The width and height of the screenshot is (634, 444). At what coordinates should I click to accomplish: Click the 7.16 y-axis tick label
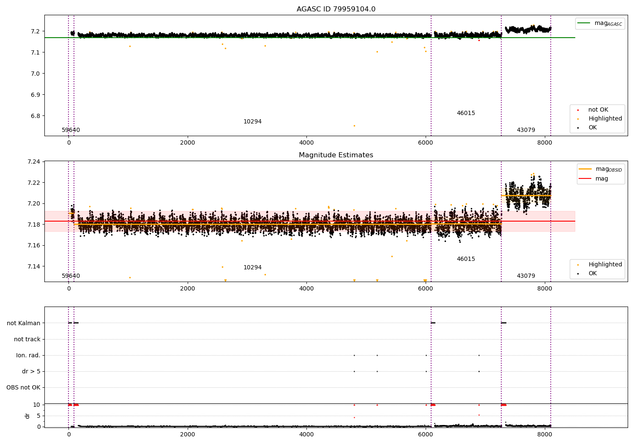34,246
